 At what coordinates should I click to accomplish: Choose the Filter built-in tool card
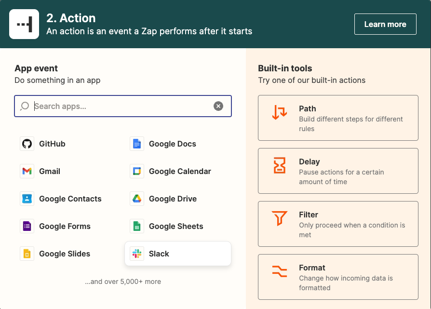coord(338,224)
